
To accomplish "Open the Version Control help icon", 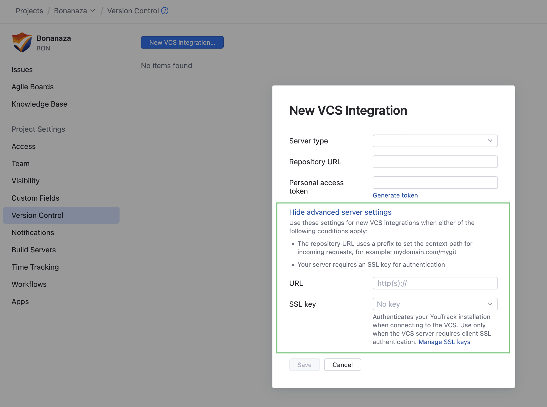I will point(165,11).
